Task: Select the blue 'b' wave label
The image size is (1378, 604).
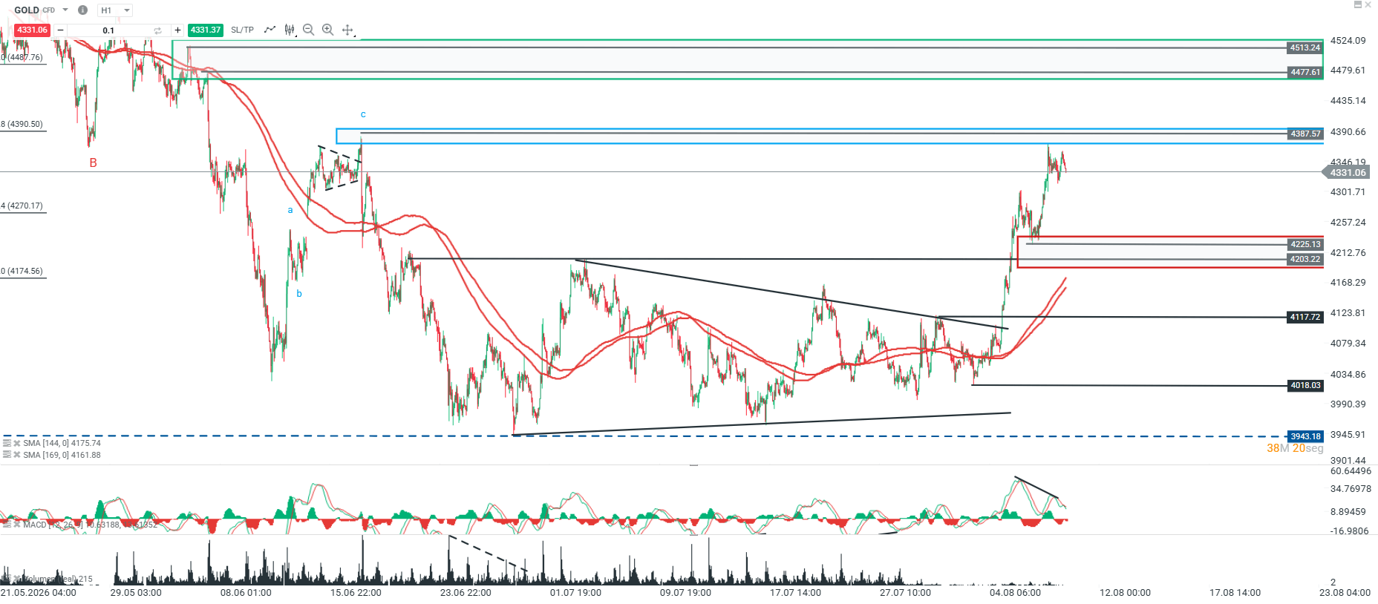Action: 299,293
